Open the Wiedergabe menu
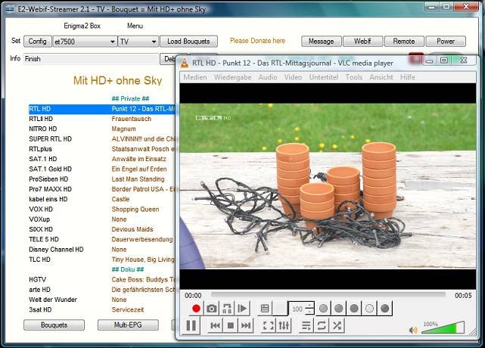 [x=232, y=77]
